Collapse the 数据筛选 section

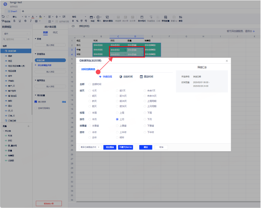coord(36,54)
